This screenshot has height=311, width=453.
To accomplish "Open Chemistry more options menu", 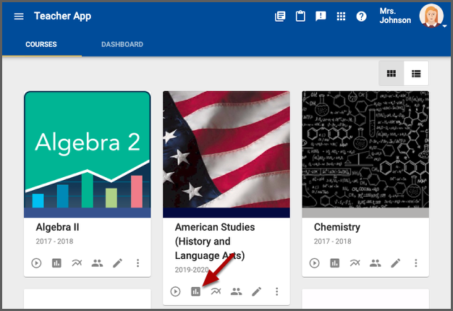I will [x=415, y=263].
